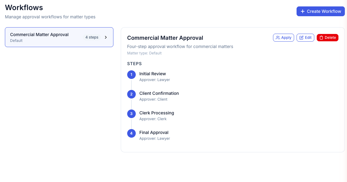Click the plus icon in Create Workflow
This screenshot has width=347, height=182.
coord(302,11)
